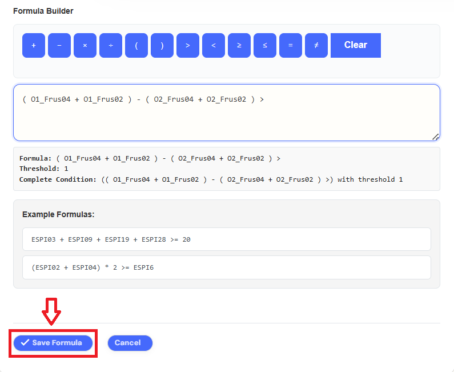Screen dimensions: 454x372
Task: Insert the minus operator
Action: (x=59, y=45)
